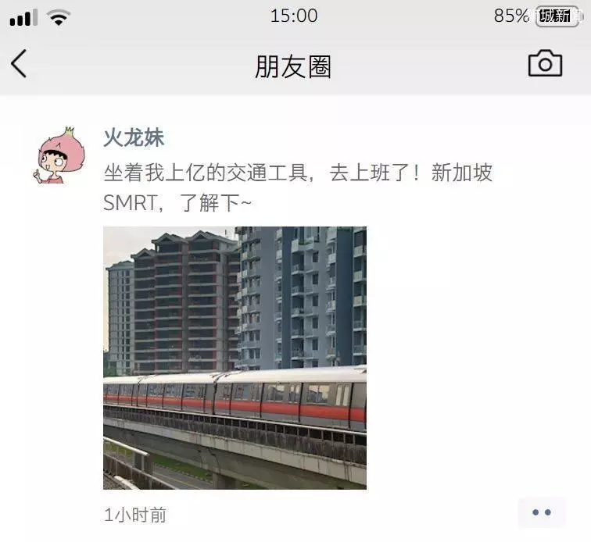Tap the Wi-Fi status icon
This screenshot has width=591, height=542.
[x=59, y=17]
